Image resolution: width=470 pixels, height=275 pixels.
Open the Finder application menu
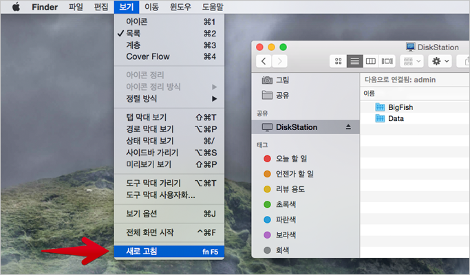click(x=45, y=7)
